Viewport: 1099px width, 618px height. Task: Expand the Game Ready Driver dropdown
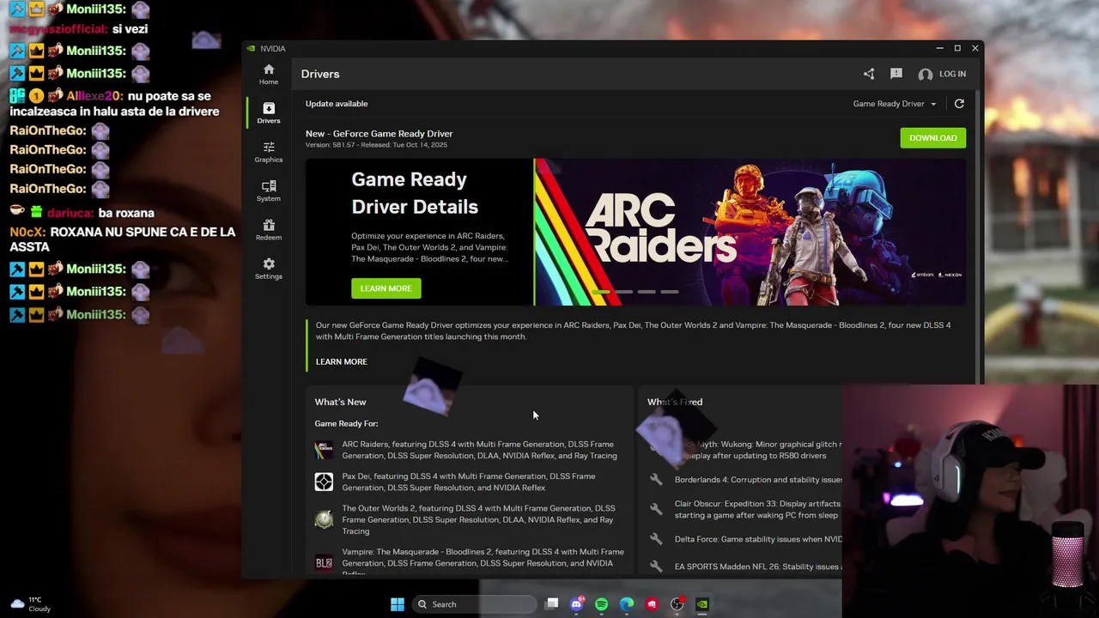[895, 104]
